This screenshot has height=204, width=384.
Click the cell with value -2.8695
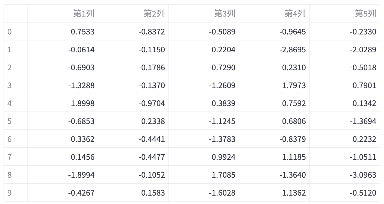(x=274, y=50)
